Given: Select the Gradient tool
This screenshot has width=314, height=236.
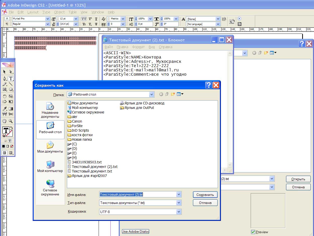Looking at the screenshot, I should coord(11,109).
